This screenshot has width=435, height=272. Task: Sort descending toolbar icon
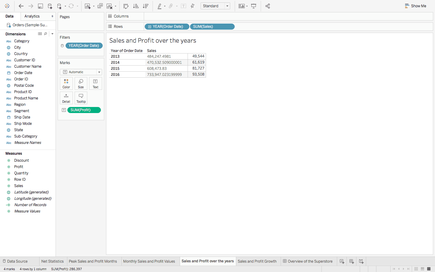coord(146,6)
